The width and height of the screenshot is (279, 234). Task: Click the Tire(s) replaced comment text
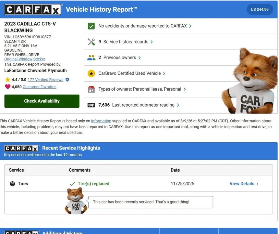point(93,184)
